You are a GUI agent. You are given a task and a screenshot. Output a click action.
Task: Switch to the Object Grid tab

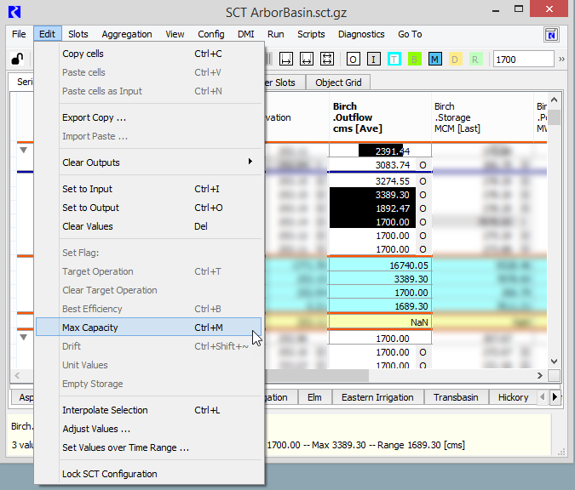coord(338,83)
